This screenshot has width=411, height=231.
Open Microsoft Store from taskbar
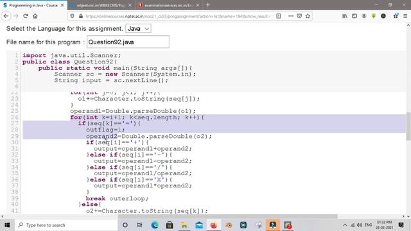coord(170,225)
